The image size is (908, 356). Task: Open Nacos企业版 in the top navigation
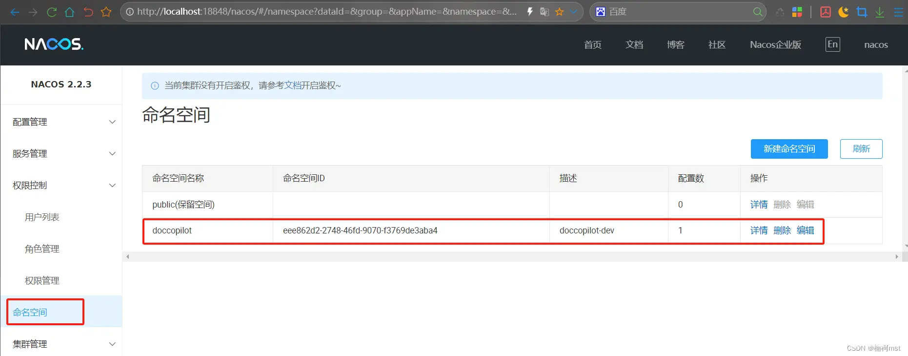pos(775,44)
